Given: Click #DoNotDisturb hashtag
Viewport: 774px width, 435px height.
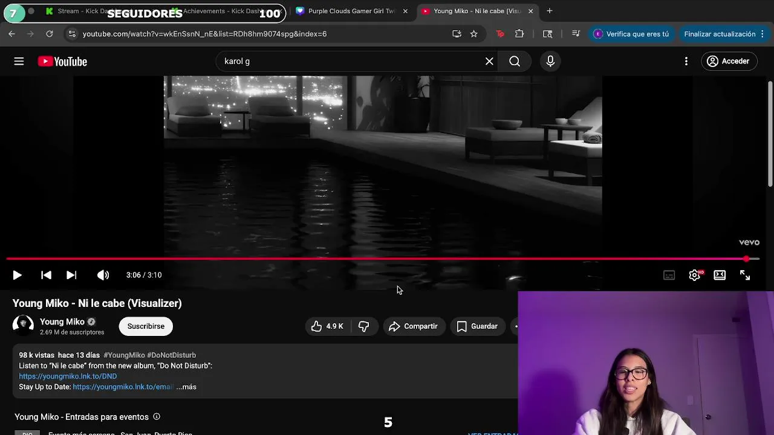Looking at the screenshot, I should click(172, 355).
